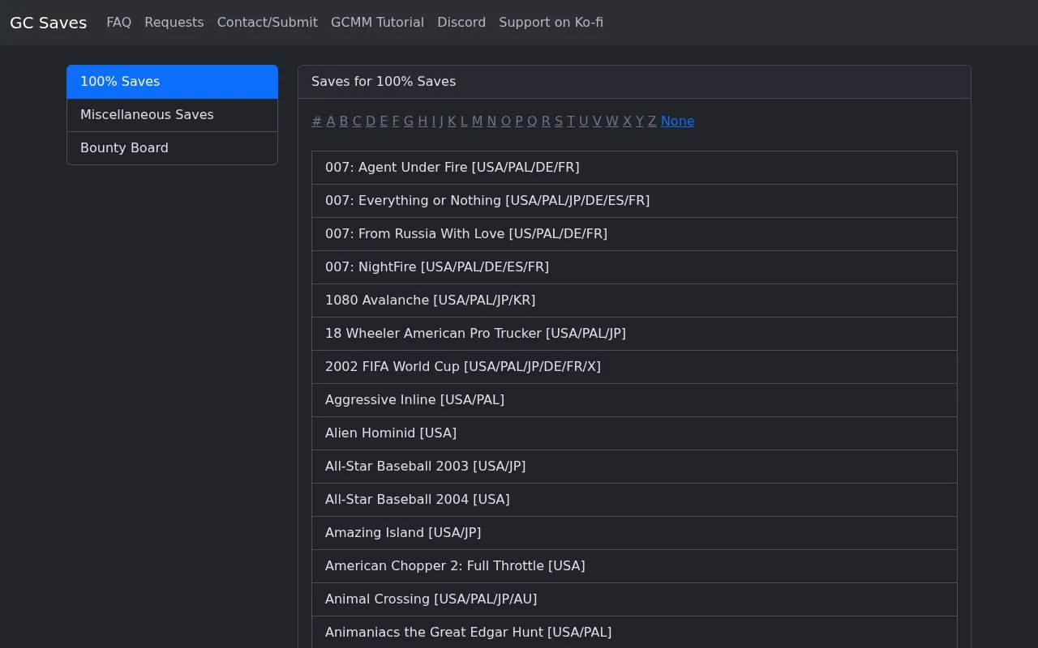
Task: Filter saves by letter B
Action: click(x=344, y=122)
